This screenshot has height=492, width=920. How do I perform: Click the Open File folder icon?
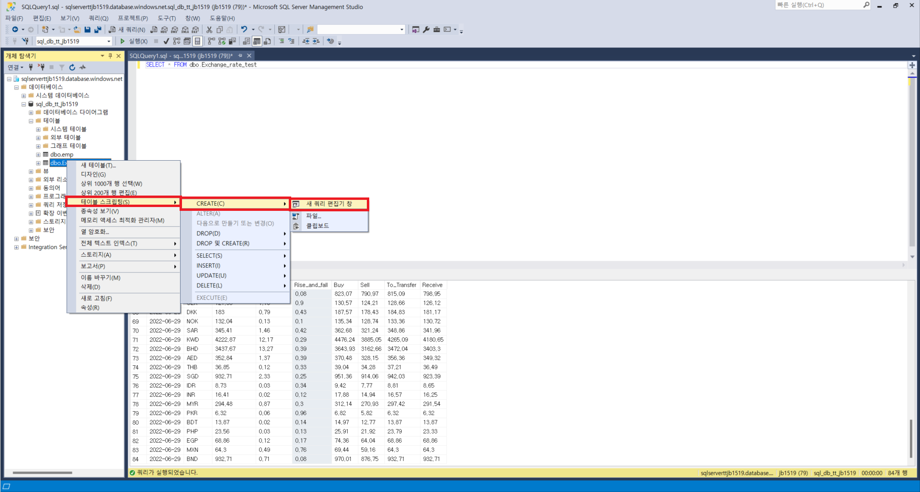[x=77, y=30]
